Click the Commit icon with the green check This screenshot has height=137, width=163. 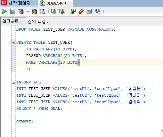point(54,11)
